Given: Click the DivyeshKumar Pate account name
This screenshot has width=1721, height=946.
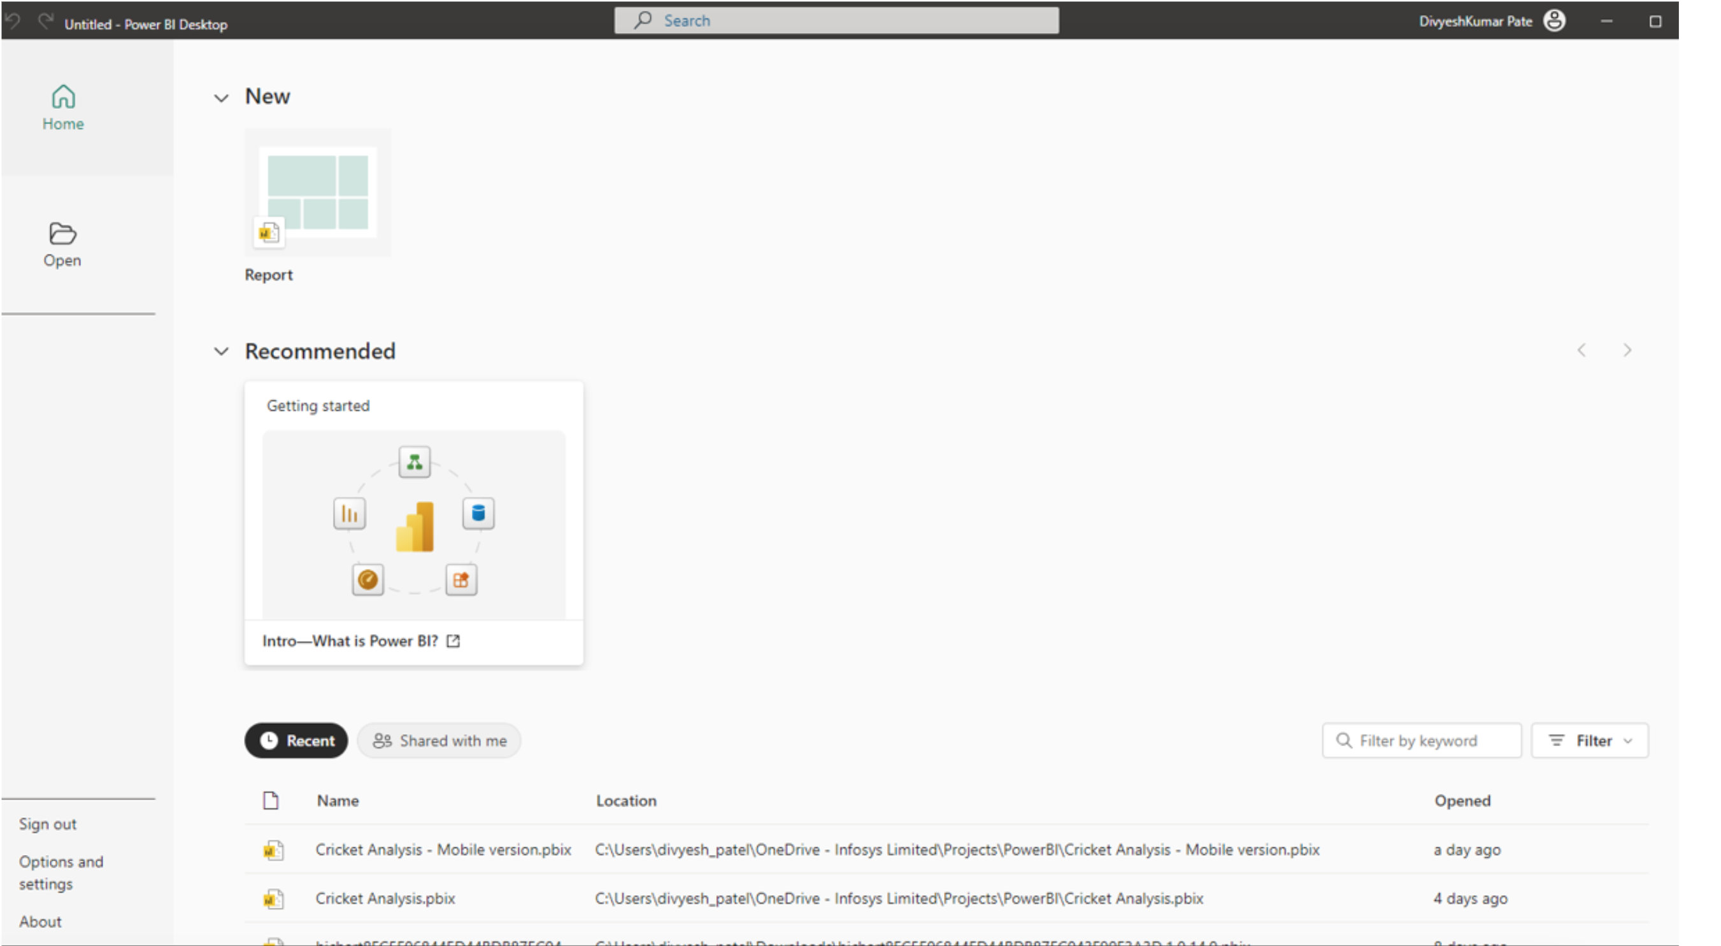Looking at the screenshot, I should point(1475,22).
